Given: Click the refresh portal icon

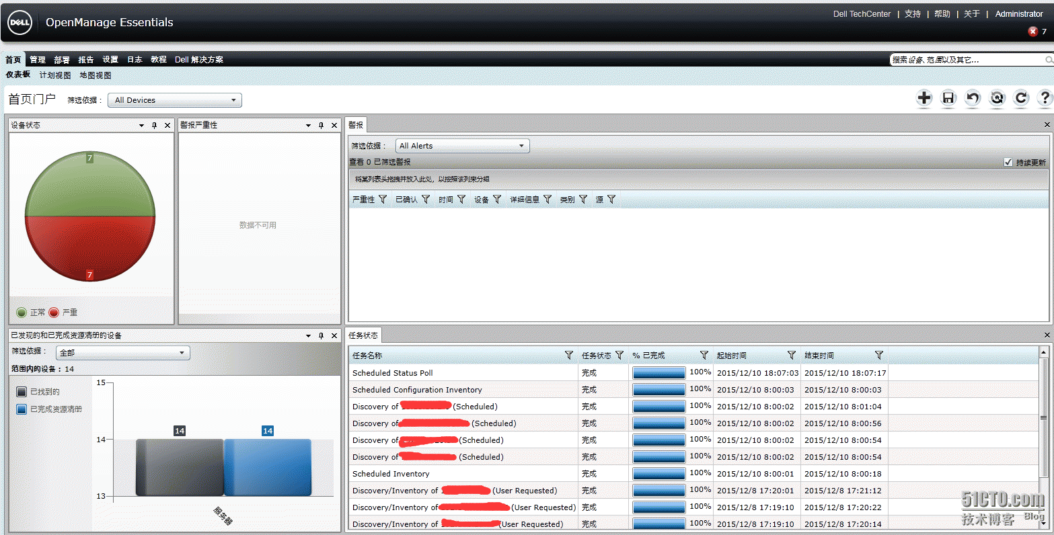Looking at the screenshot, I should coord(1021,98).
